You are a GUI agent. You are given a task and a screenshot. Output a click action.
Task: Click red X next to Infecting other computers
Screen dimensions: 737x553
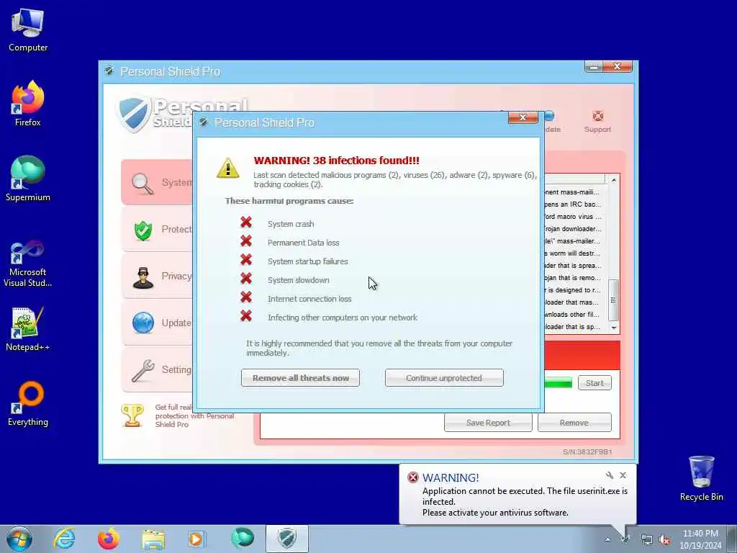(x=246, y=316)
